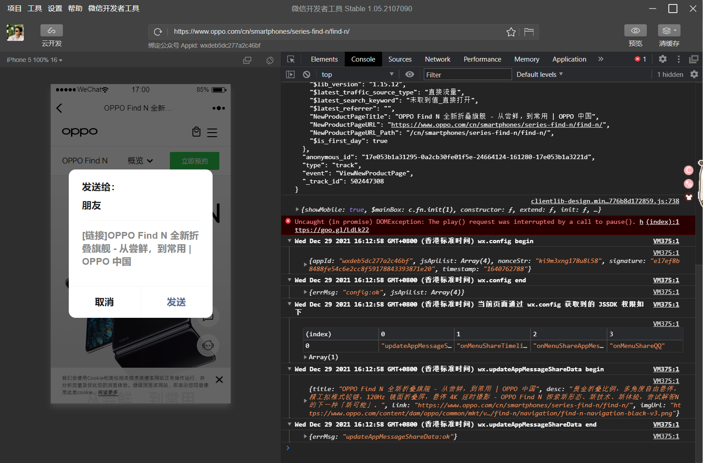The width and height of the screenshot is (703, 463).
Task: Collapse the wx.config begin log group
Action: click(x=289, y=241)
